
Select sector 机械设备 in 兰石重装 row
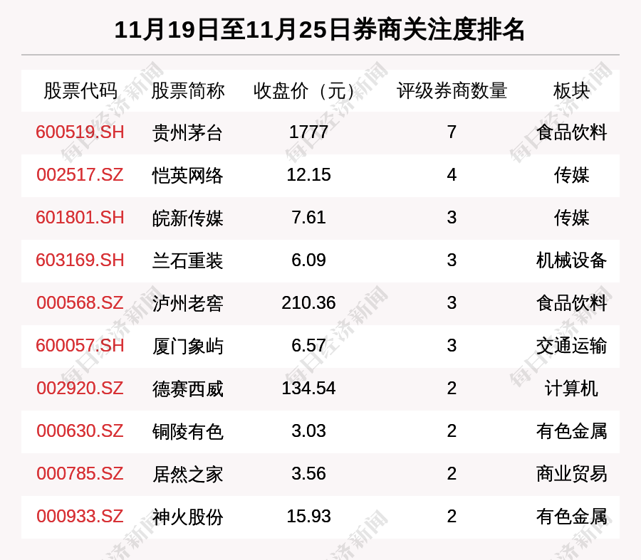[x=571, y=260]
